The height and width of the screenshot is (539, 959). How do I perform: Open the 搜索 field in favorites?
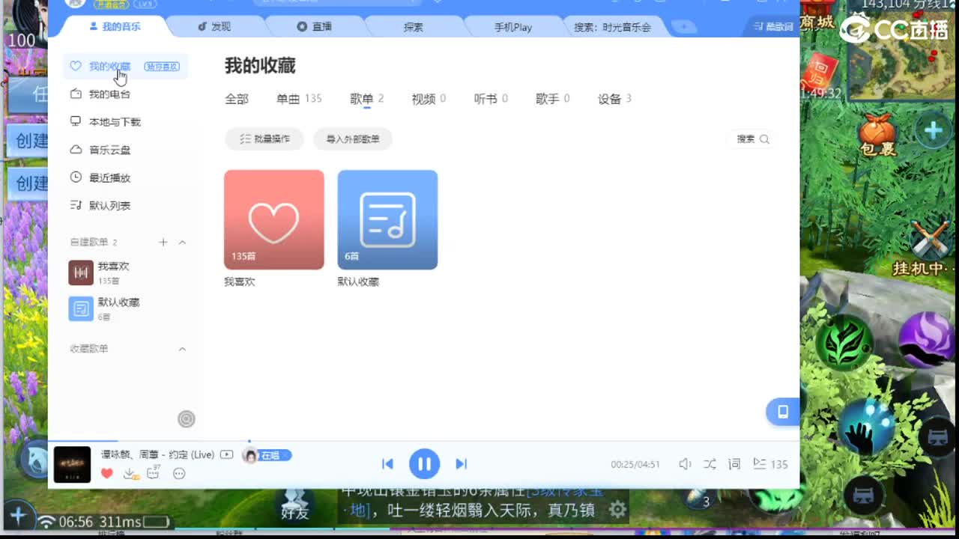(x=752, y=139)
